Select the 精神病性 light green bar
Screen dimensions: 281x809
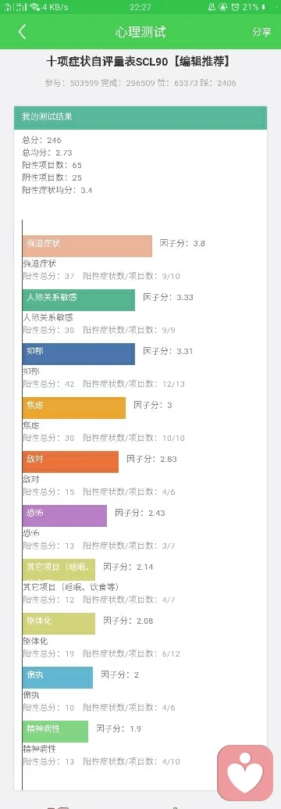[x=55, y=732]
